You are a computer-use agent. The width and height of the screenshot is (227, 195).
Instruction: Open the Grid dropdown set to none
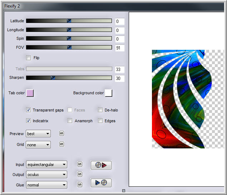[38, 144]
